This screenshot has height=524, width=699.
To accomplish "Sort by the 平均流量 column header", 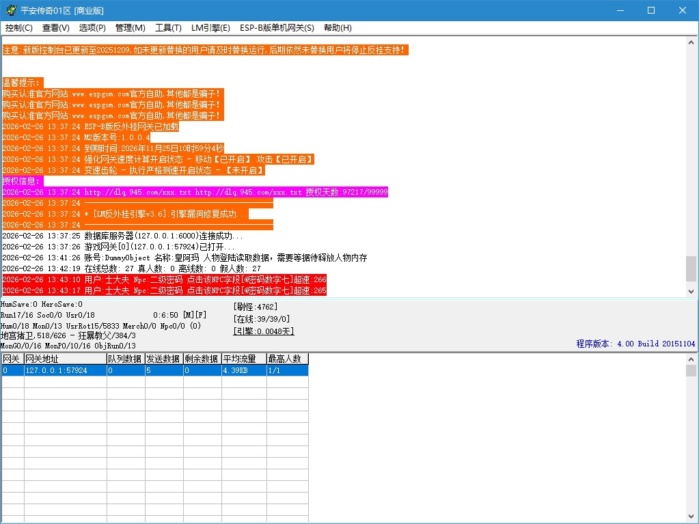I will pyautogui.click(x=243, y=359).
